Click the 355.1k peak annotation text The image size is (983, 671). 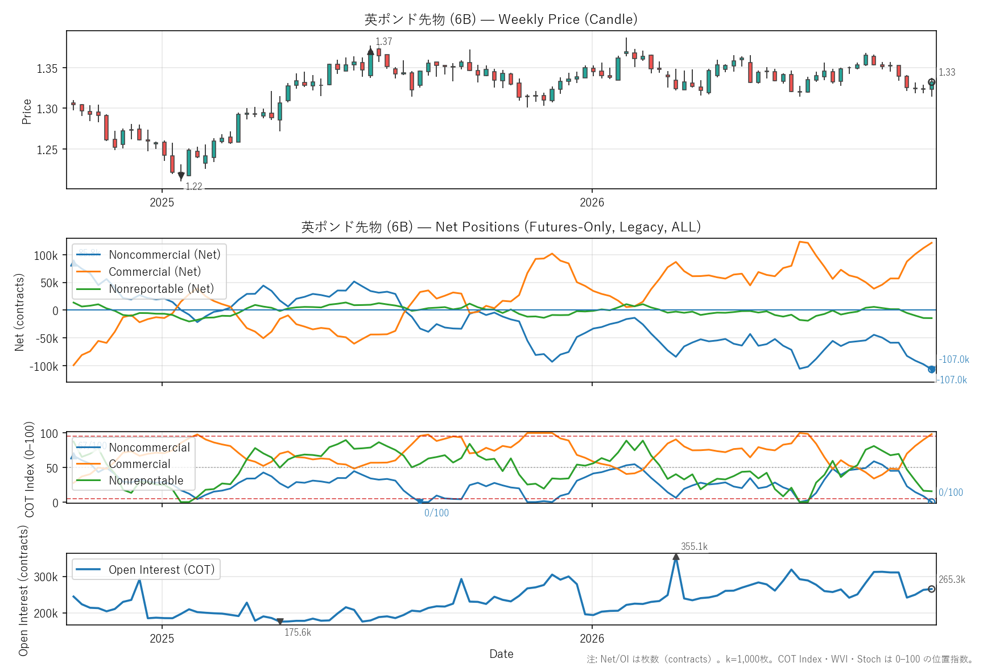[x=694, y=546]
